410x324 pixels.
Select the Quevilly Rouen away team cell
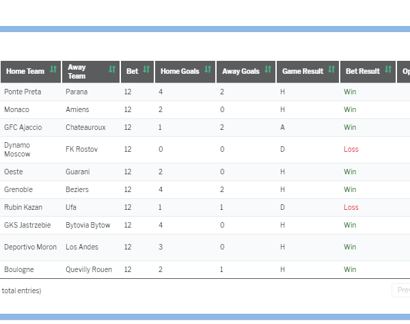89,269
